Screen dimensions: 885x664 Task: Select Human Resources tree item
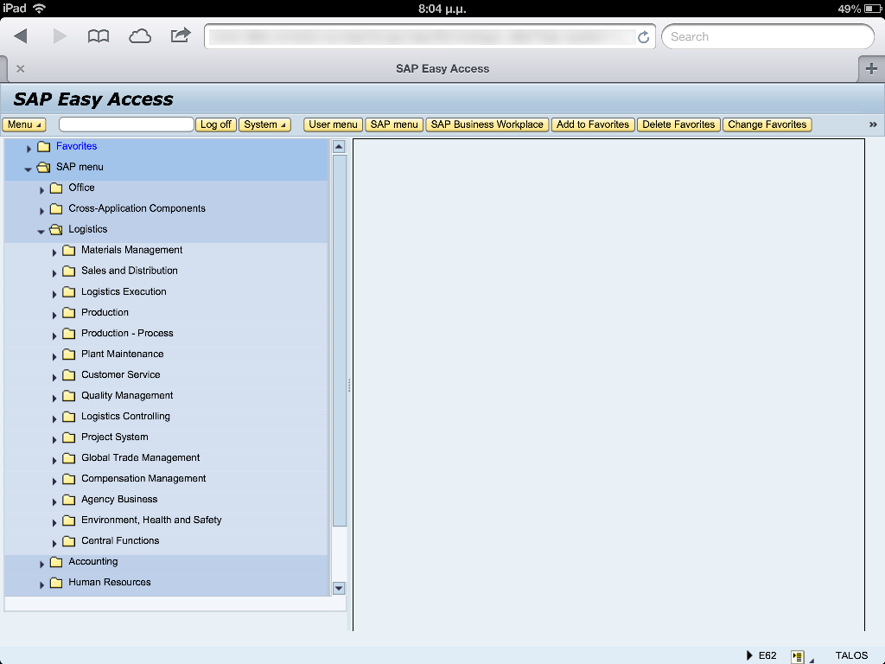pos(110,582)
